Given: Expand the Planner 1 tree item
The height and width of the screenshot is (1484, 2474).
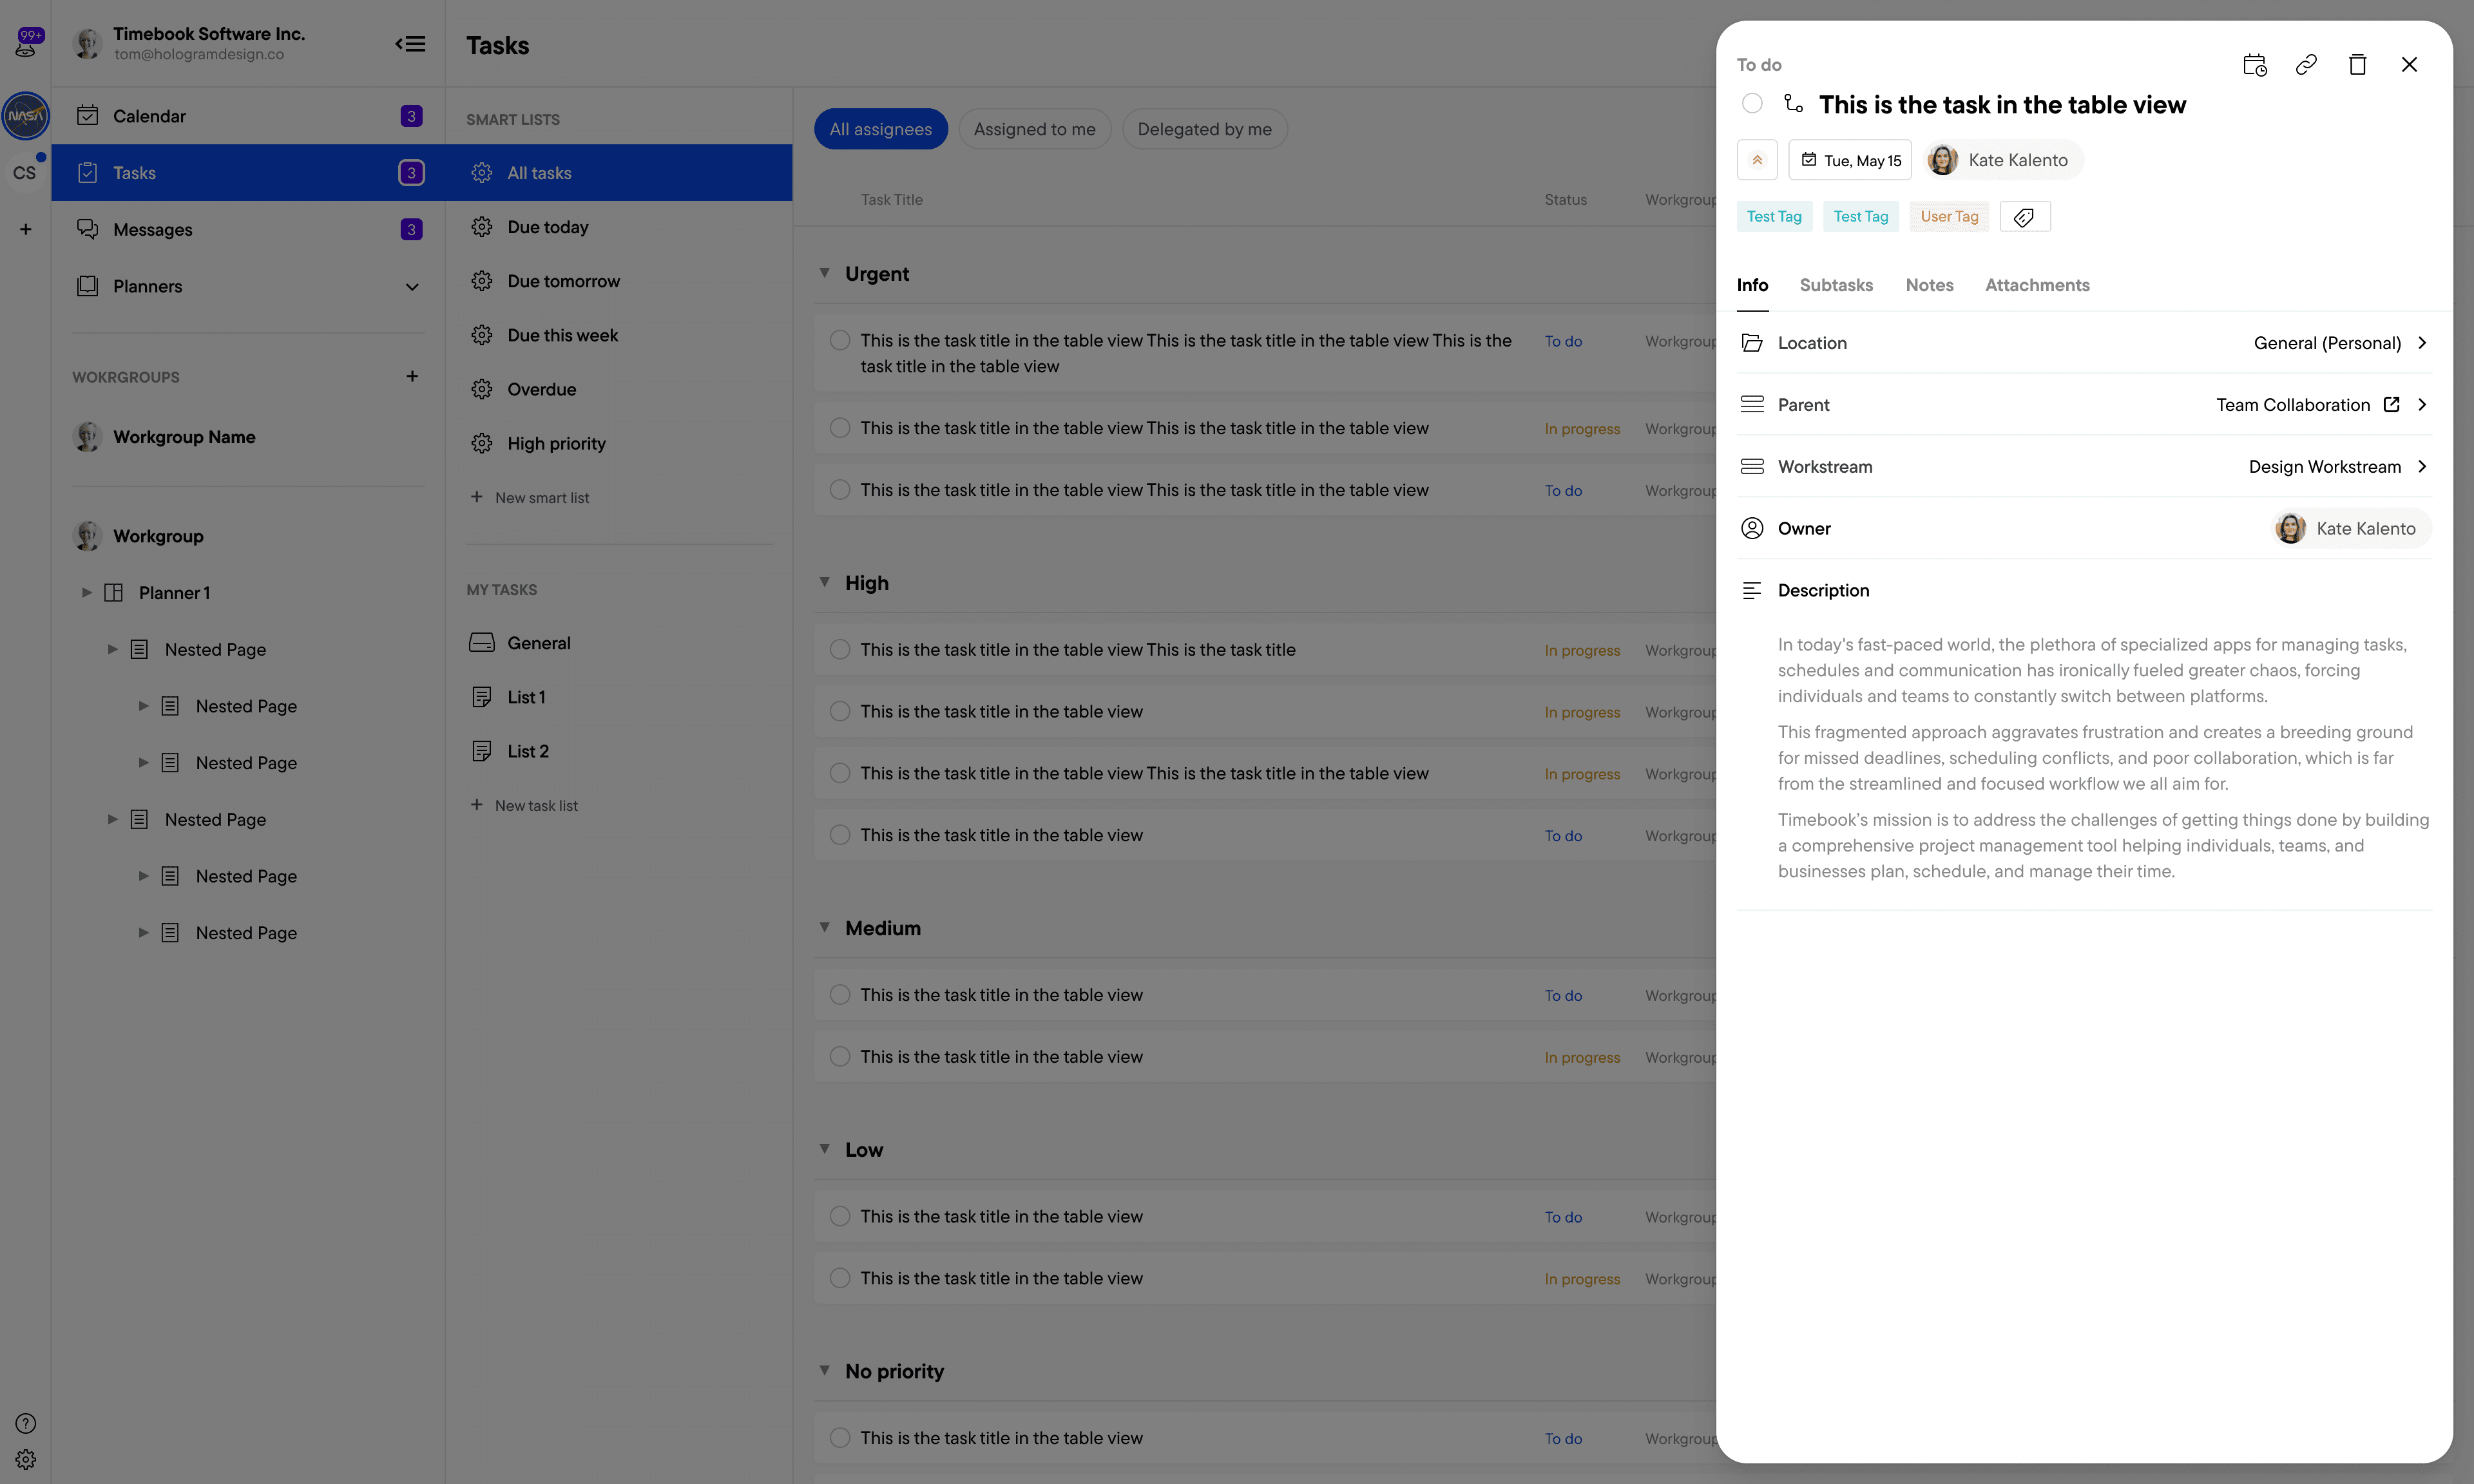Looking at the screenshot, I should (x=87, y=593).
